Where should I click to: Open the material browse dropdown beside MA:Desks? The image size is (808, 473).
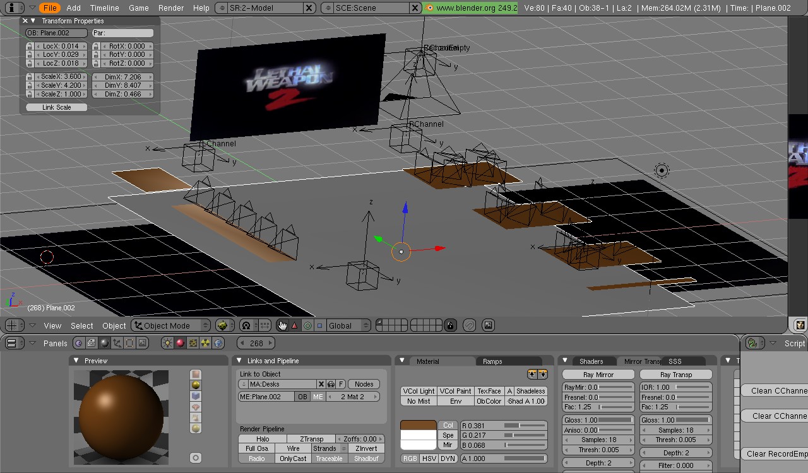(244, 384)
